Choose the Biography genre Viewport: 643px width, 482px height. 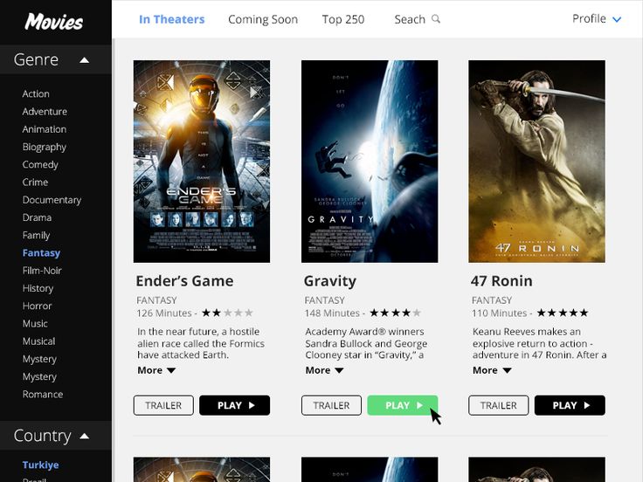[x=45, y=147]
